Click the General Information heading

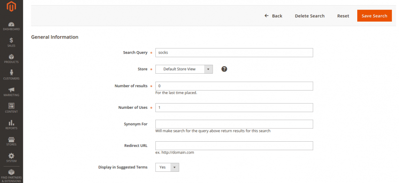(55, 37)
